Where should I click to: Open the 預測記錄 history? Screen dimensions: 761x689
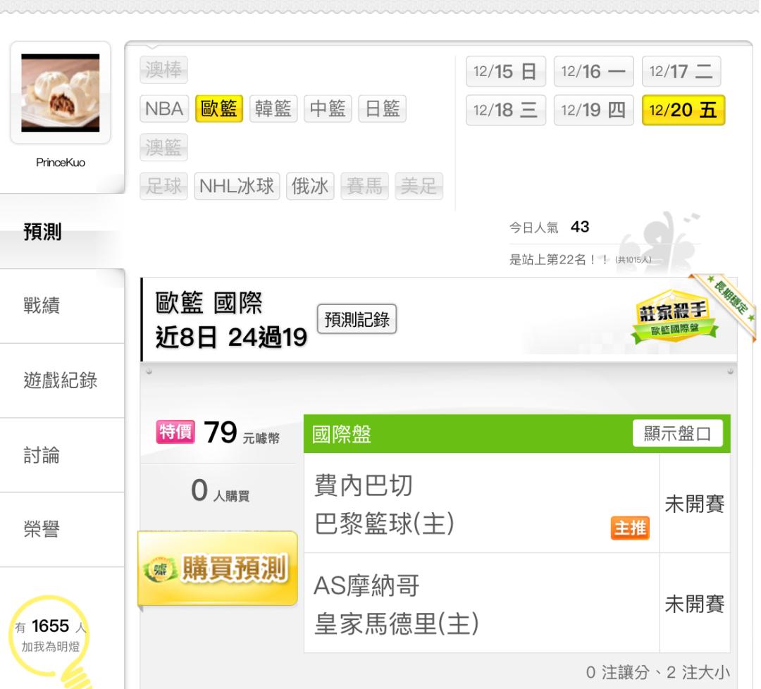pyautogui.click(x=357, y=319)
